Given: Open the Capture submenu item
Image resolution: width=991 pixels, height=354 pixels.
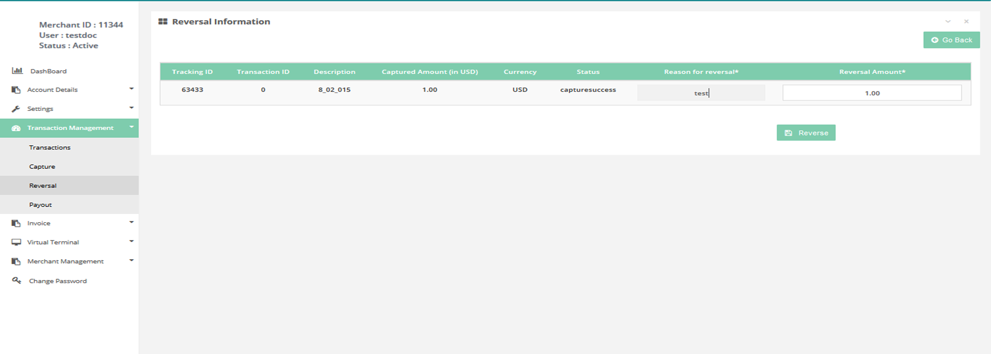Looking at the screenshot, I should (42, 167).
